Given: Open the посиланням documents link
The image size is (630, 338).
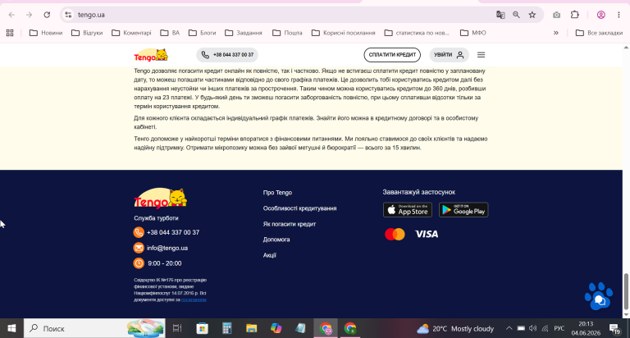Looking at the screenshot, I should [194, 299].
